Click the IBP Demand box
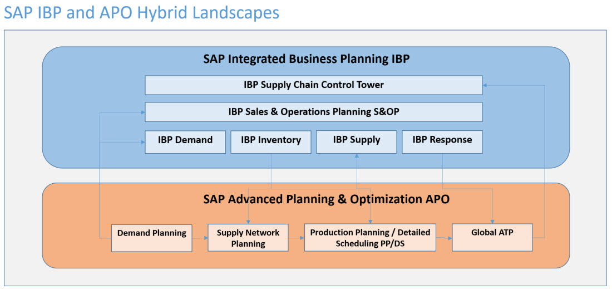Image resolution: width=612 pixels, height=289 pixels. (x=185, y=142)
